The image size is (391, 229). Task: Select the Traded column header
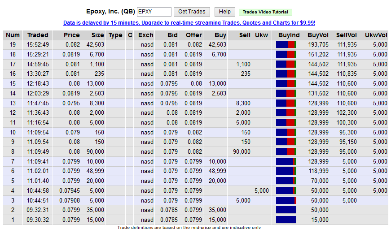click(x=38, y=35)
